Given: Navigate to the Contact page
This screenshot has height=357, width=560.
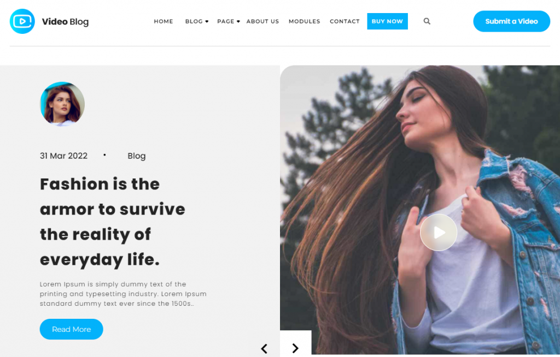Looking at the screenshot, I should (345, 21).
